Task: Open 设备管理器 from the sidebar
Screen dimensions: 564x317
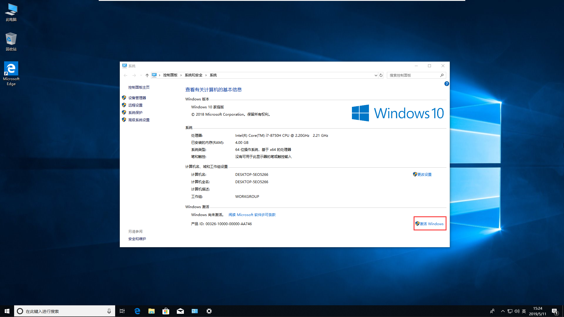Action: click(x=137, y=98)
